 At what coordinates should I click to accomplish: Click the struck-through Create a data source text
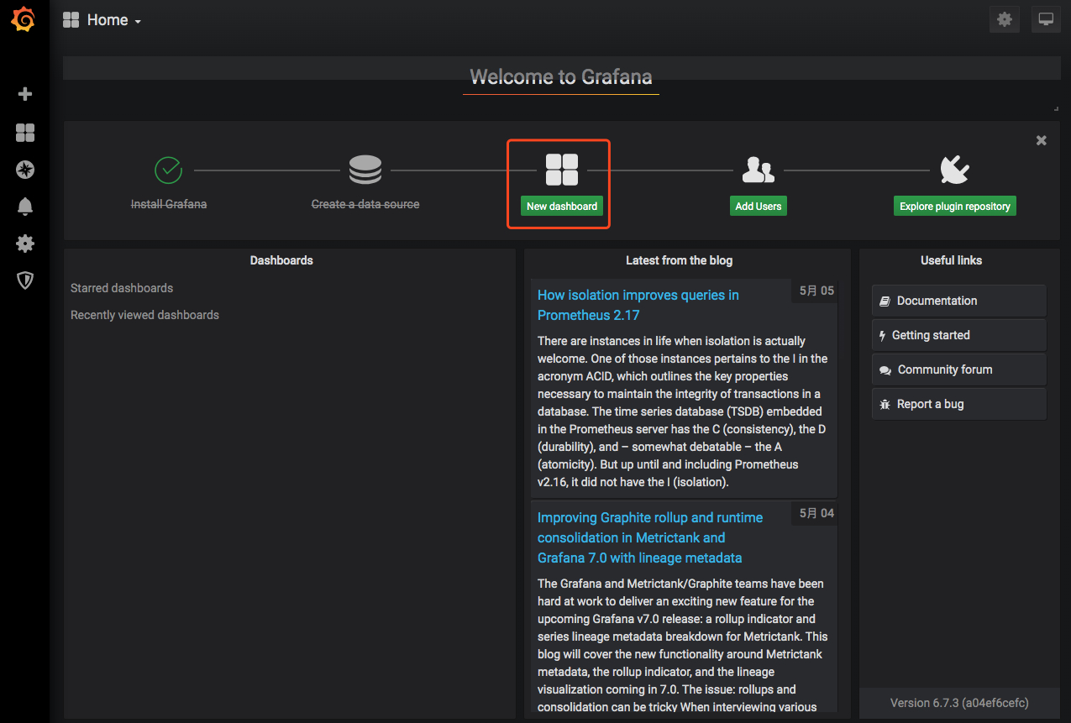pyautogui.click(x=365, y=204)
